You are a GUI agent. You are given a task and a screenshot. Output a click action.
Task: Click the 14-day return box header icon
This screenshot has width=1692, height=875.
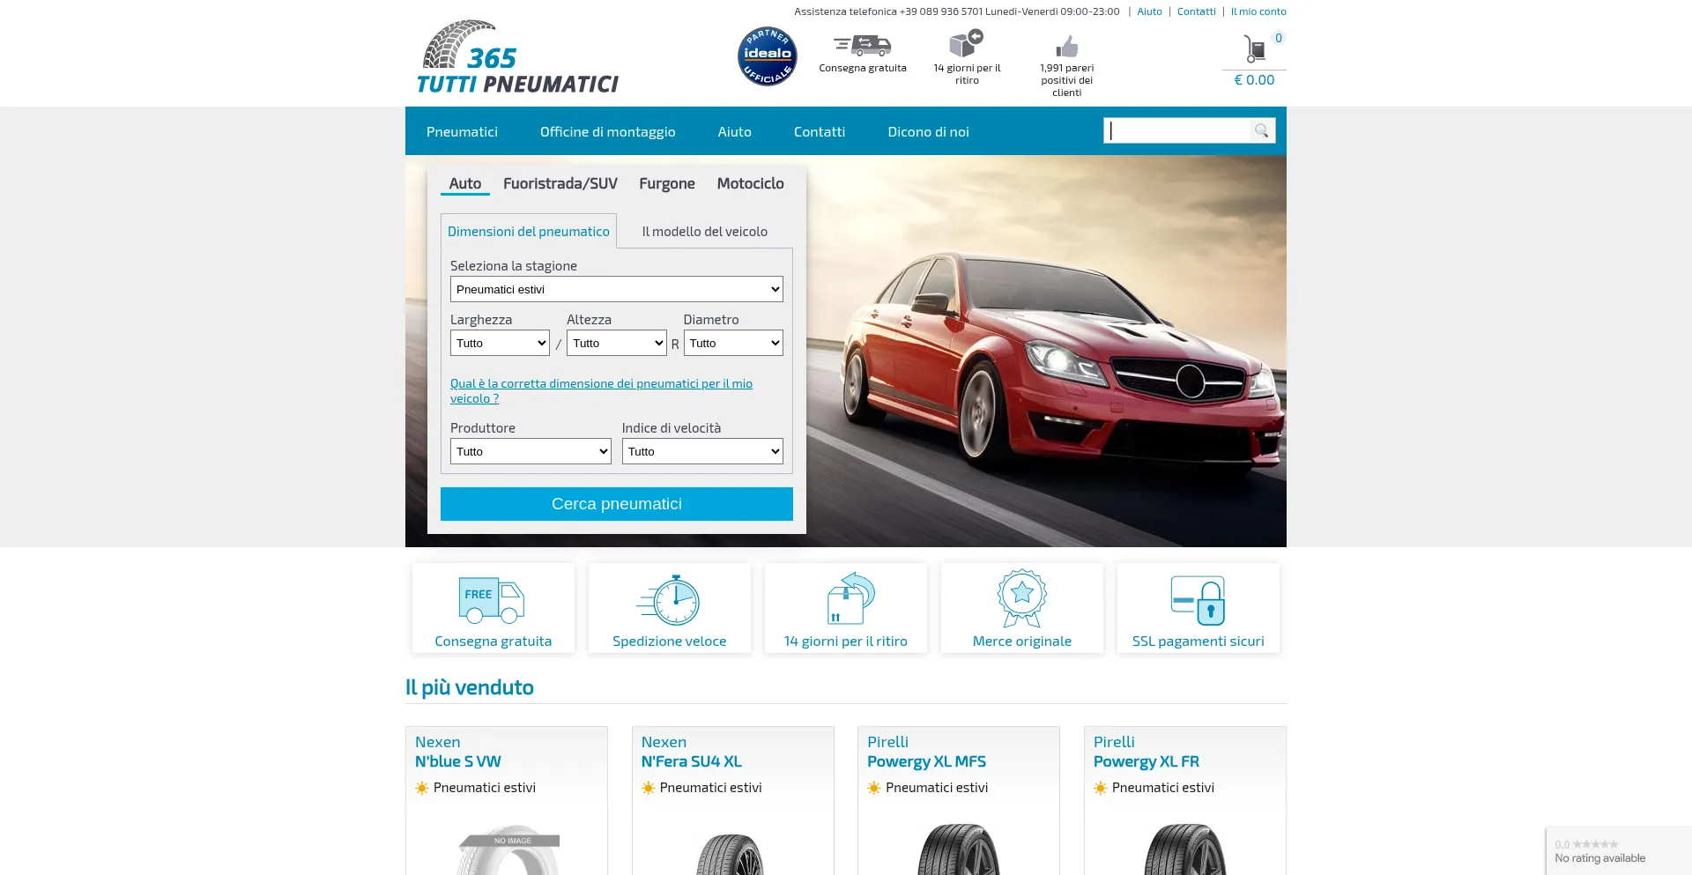point(966,43)
